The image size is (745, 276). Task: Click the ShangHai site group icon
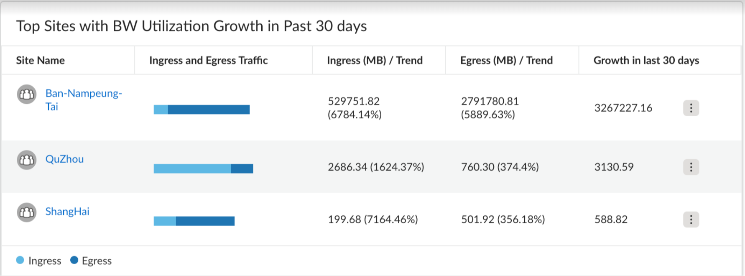[x=27, y=212]
